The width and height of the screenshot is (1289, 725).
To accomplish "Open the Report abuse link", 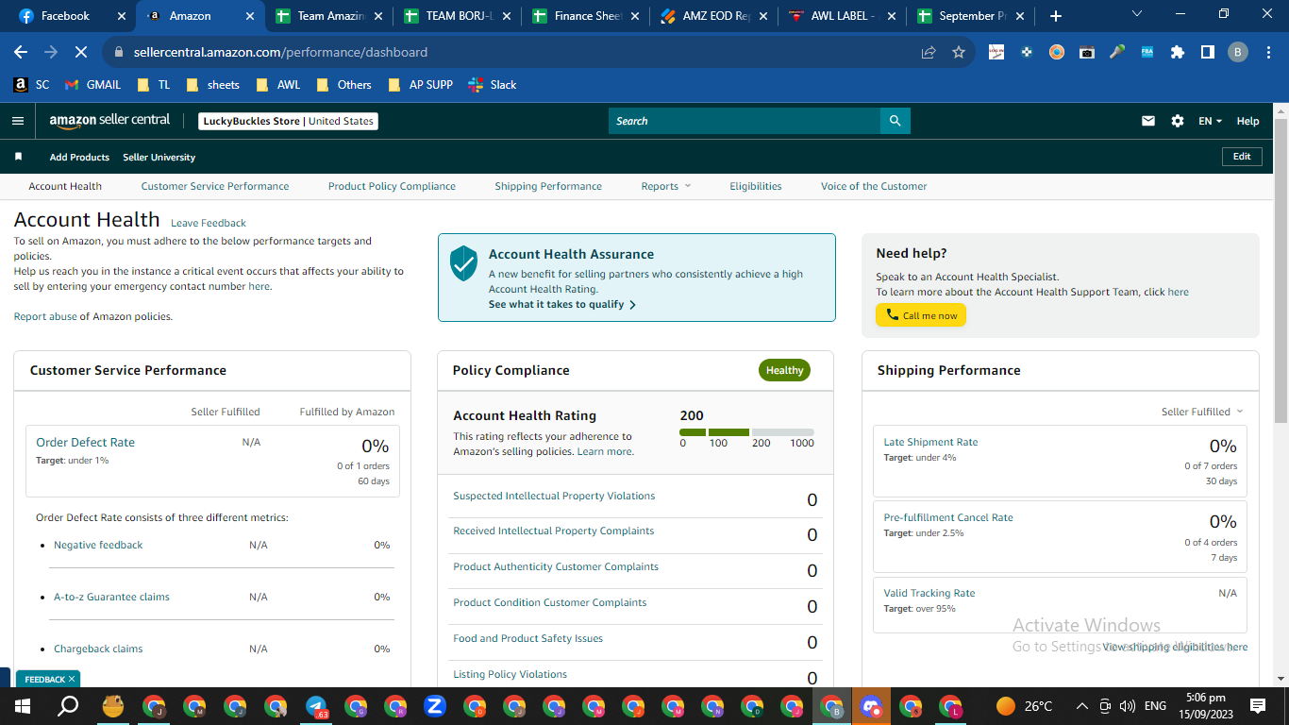I will pyautogui.click(x=45, y=316).
